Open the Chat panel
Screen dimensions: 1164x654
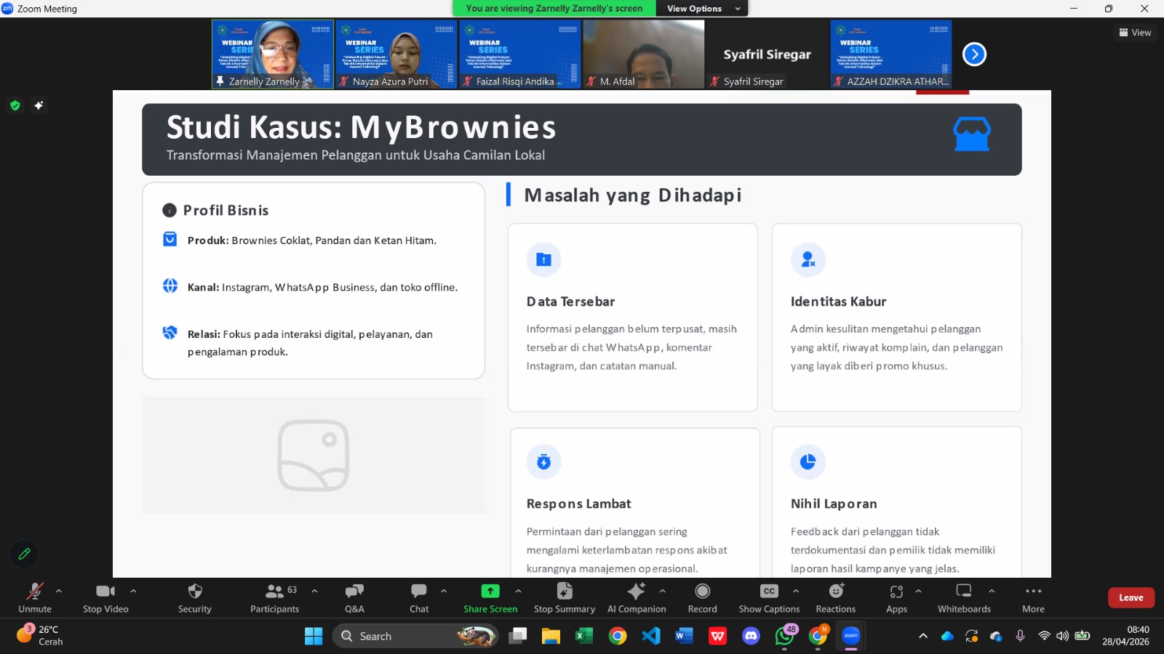click(x=419, y=597)
